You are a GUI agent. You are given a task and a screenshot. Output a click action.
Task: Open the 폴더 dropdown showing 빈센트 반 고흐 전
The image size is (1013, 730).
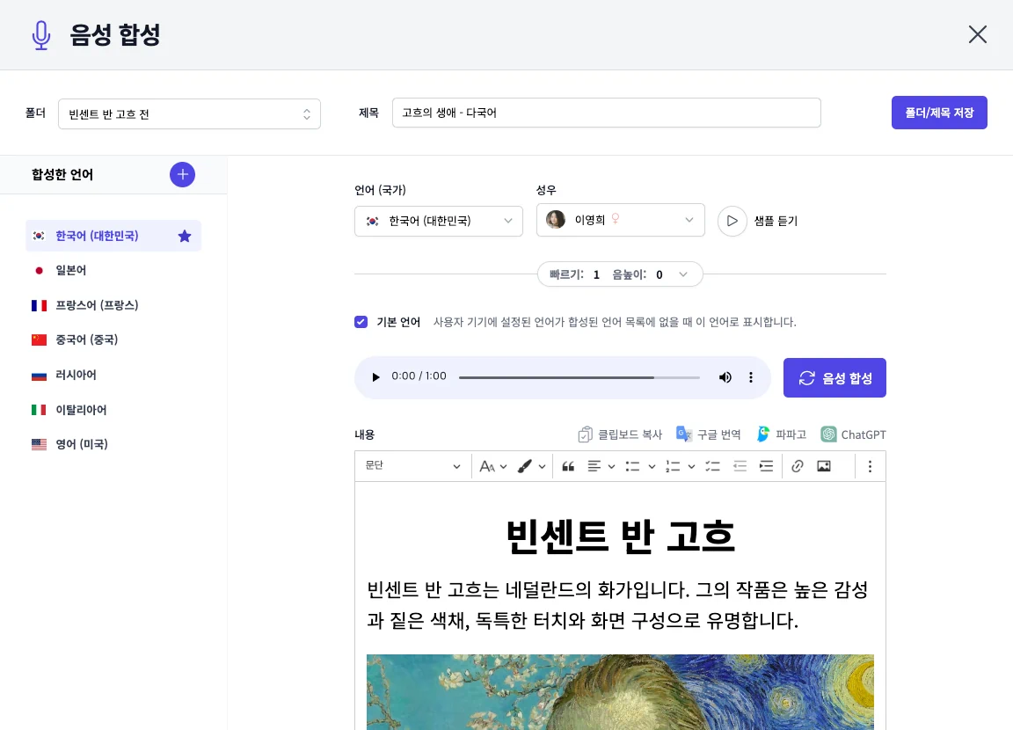189,113
